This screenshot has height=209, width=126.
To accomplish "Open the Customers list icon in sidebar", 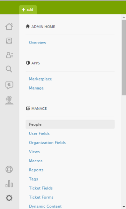I will [9, 55].
